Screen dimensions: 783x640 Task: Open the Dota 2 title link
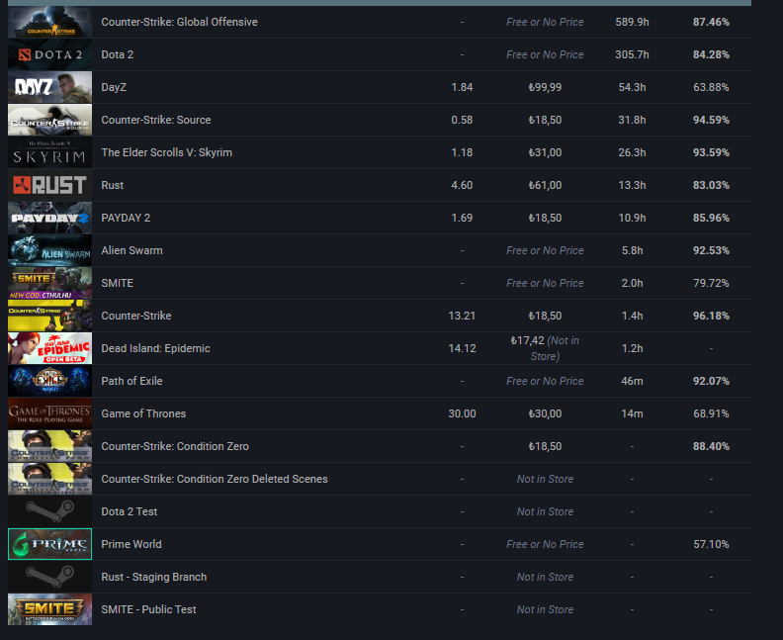118,54
